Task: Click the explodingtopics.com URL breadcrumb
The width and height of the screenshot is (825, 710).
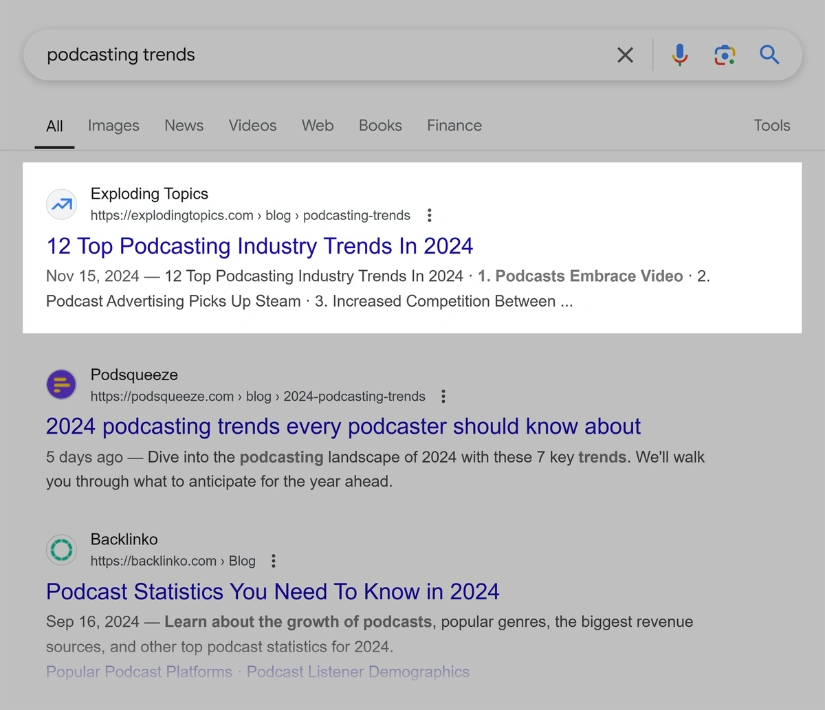Action: [x=250, y=215]
